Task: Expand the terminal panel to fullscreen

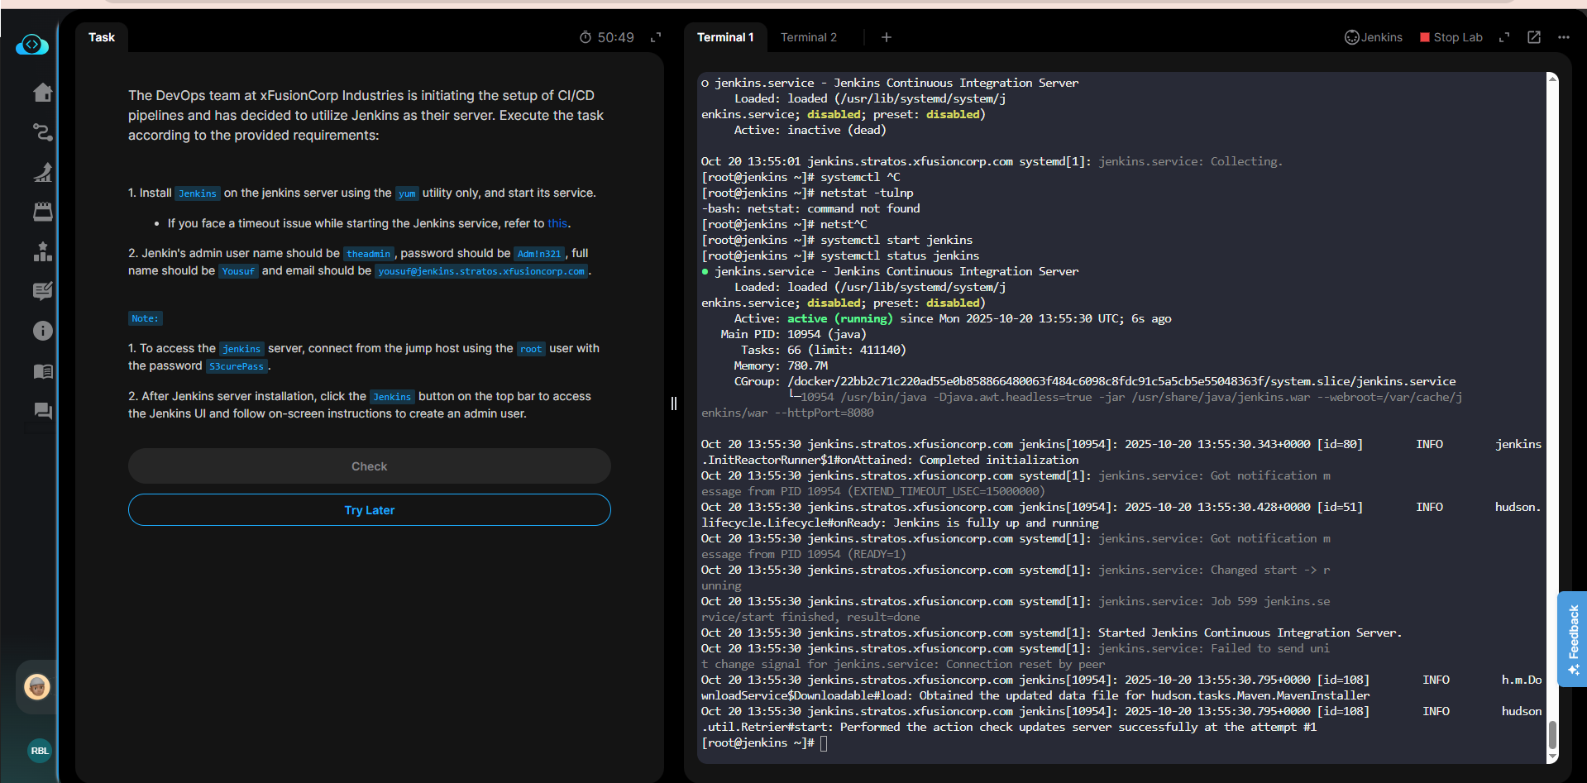Action: point(1504,37)
